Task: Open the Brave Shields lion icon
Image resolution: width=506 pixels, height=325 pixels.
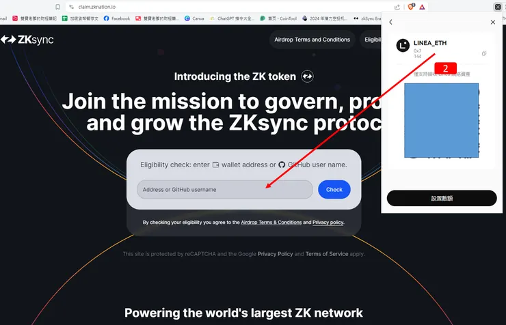Action: (x=411, y=6)
